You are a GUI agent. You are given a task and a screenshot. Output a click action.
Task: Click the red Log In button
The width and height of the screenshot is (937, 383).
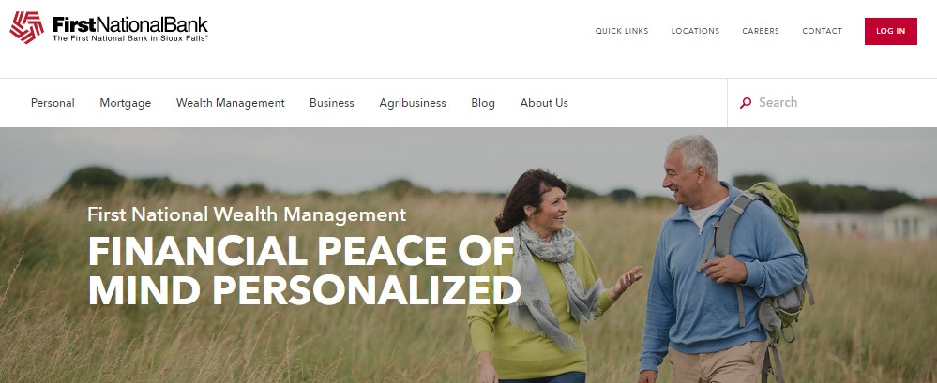[890, 31]
